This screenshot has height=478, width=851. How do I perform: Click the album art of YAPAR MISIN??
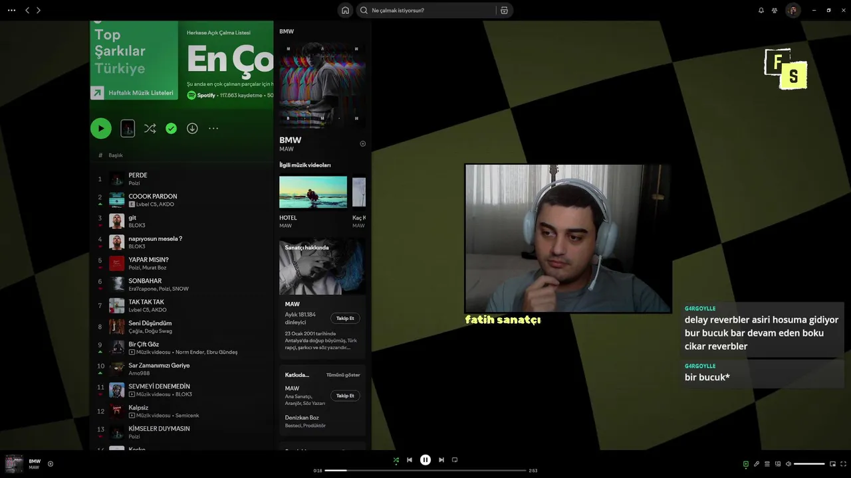pos(117,264)
